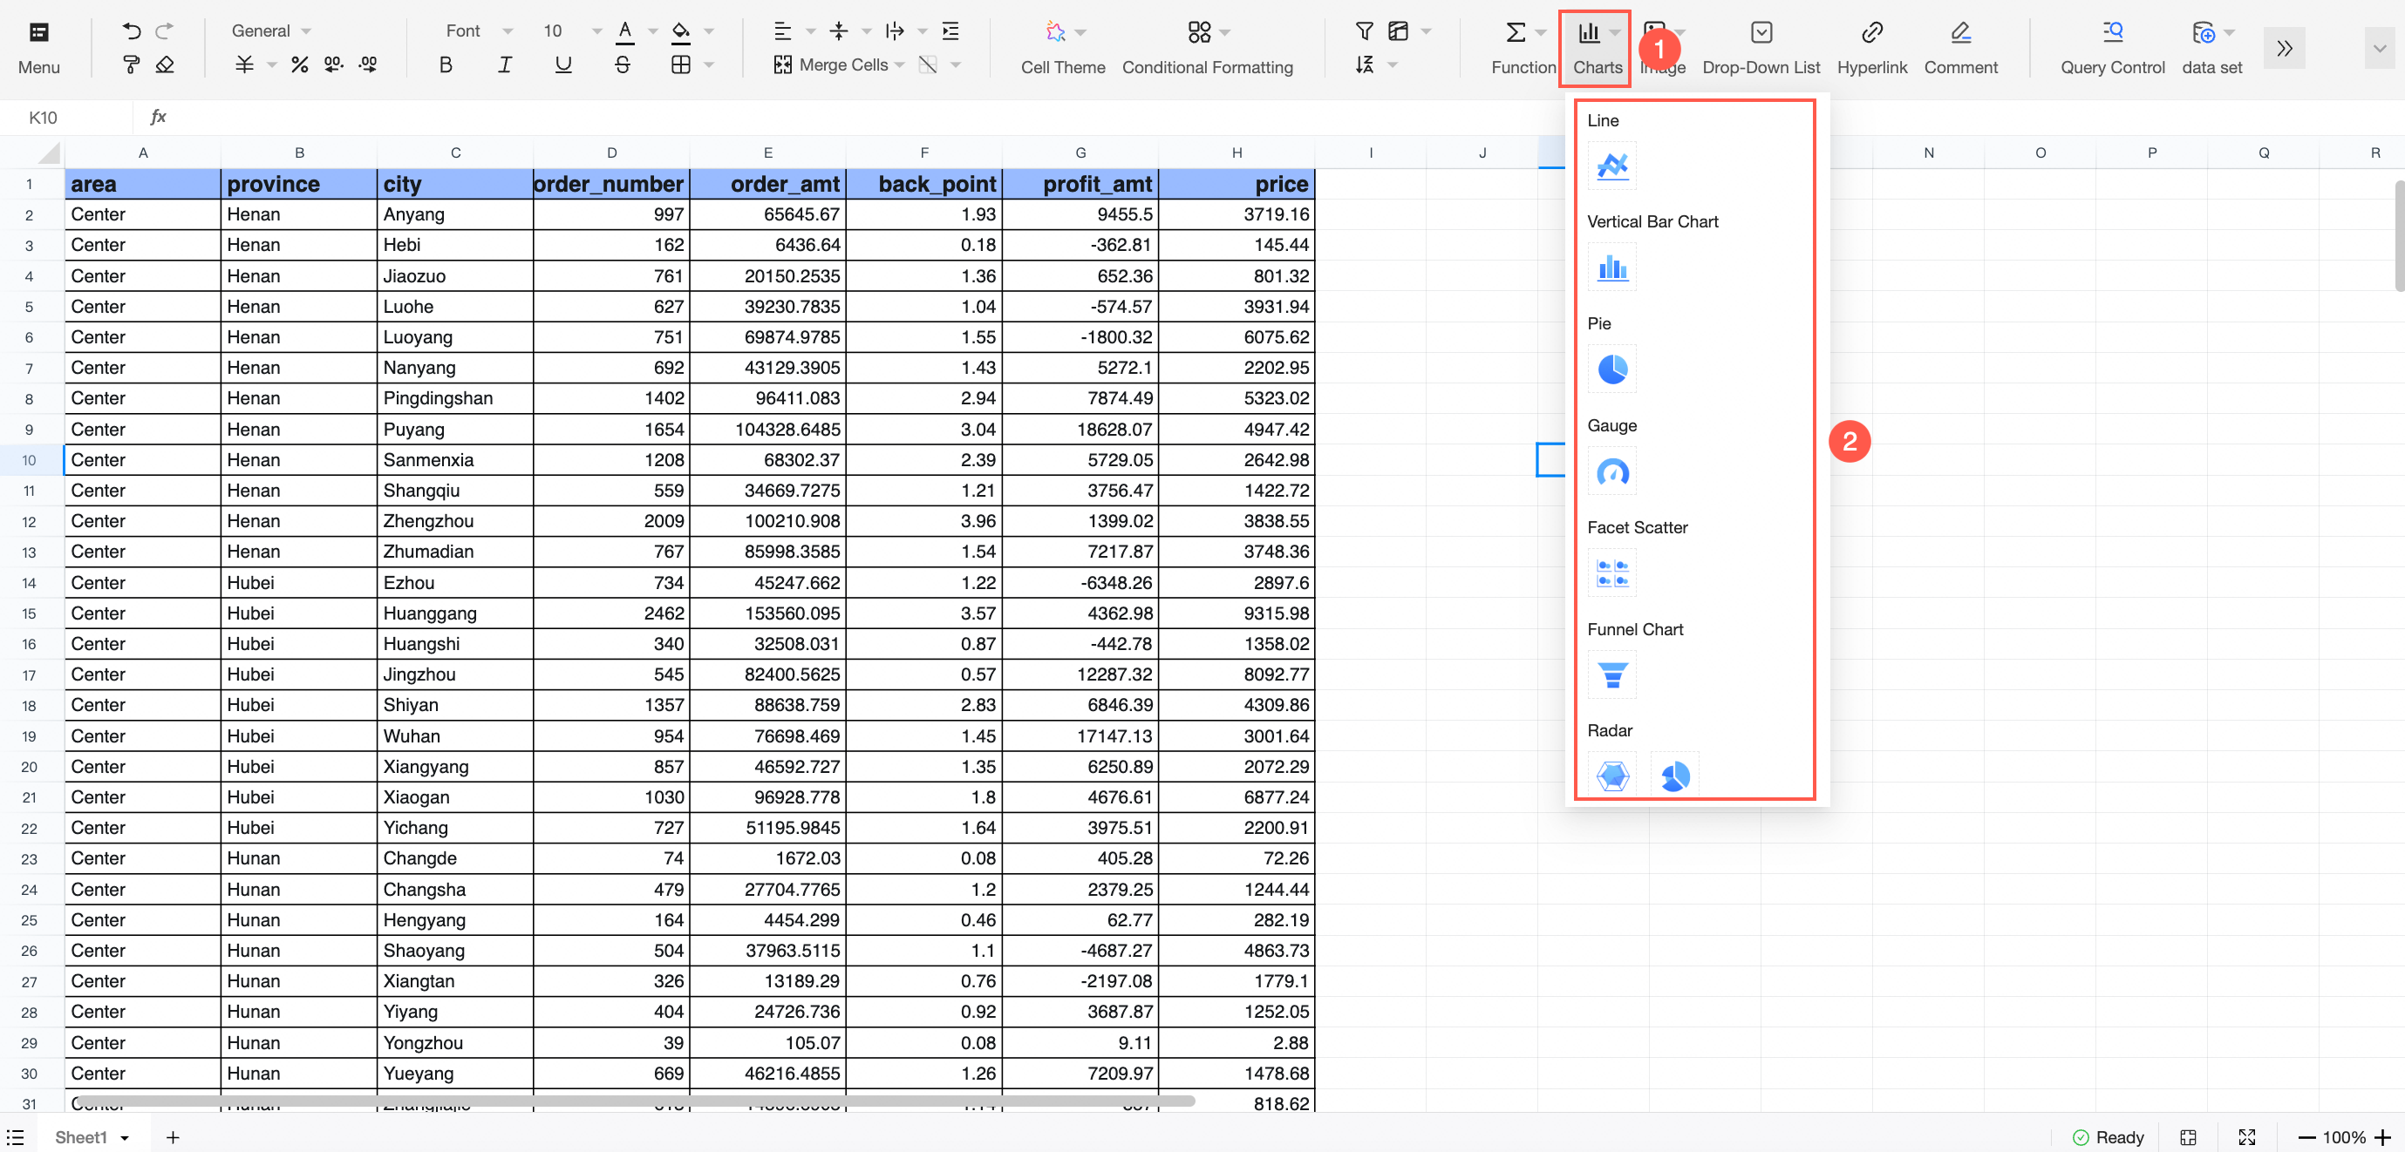
Task: Apply percent number format
Action: (300, 64)
